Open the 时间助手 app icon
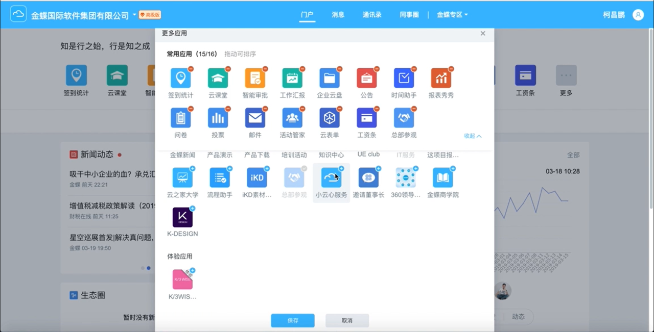Viewport: 654px width, 332px height. tap(404, 78)
